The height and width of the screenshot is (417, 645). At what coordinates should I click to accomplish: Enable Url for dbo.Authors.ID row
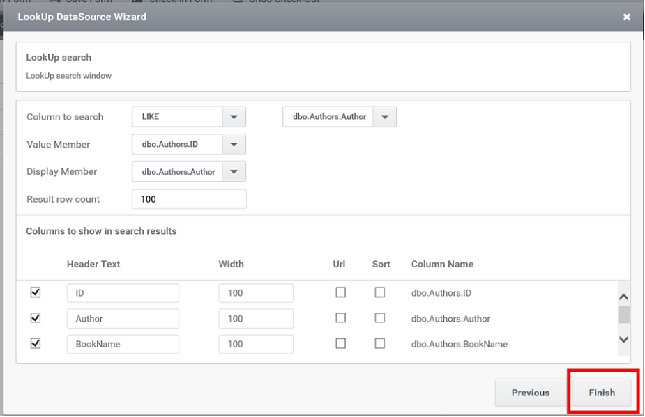[340, 292]
